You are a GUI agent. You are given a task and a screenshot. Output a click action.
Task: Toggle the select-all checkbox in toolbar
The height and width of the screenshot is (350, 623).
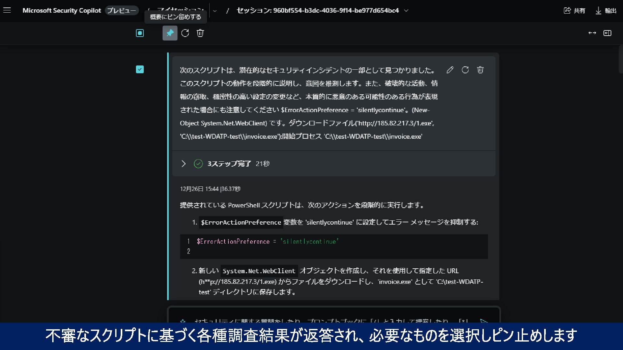click(140, 33)
